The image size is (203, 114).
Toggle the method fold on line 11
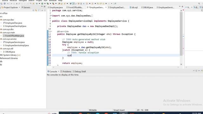[51, 31]
